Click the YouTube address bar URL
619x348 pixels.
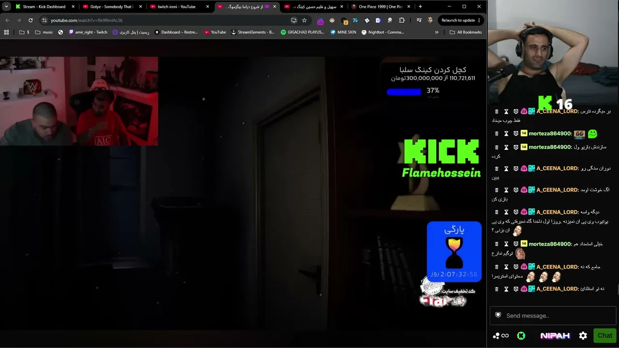click(87, 20)
